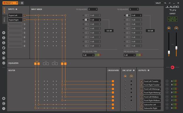The height and width of the screenshot is (113, 183).
Task: Uncheck first DRC checkbox for Front Left Tweeter
Action: 125,81
